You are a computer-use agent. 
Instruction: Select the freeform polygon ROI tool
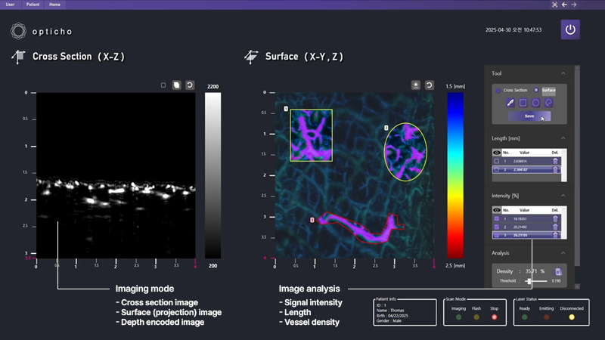tap(548, 103)
